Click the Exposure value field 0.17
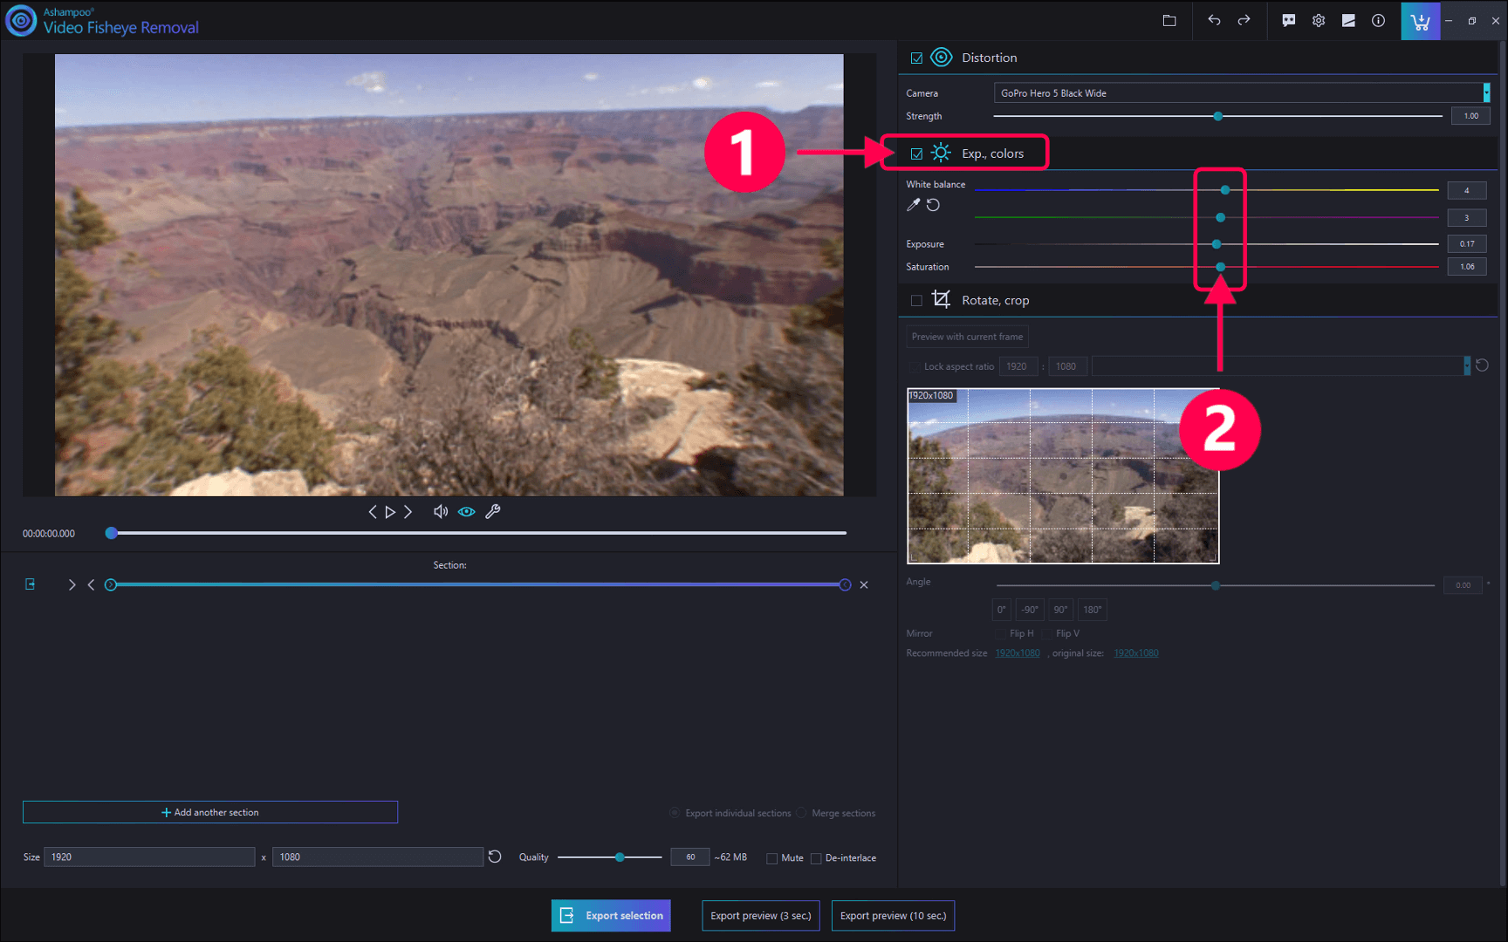Viewport: 1508px width, 942px height. point(1467,244)
